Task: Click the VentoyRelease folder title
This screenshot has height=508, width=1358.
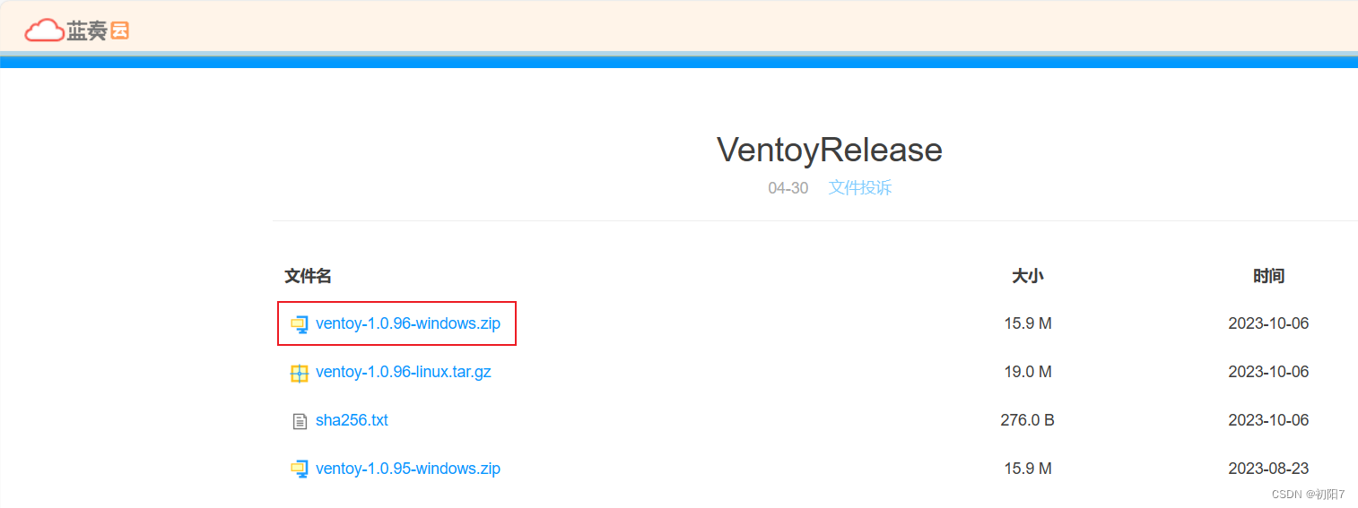Action: point(830,150)
